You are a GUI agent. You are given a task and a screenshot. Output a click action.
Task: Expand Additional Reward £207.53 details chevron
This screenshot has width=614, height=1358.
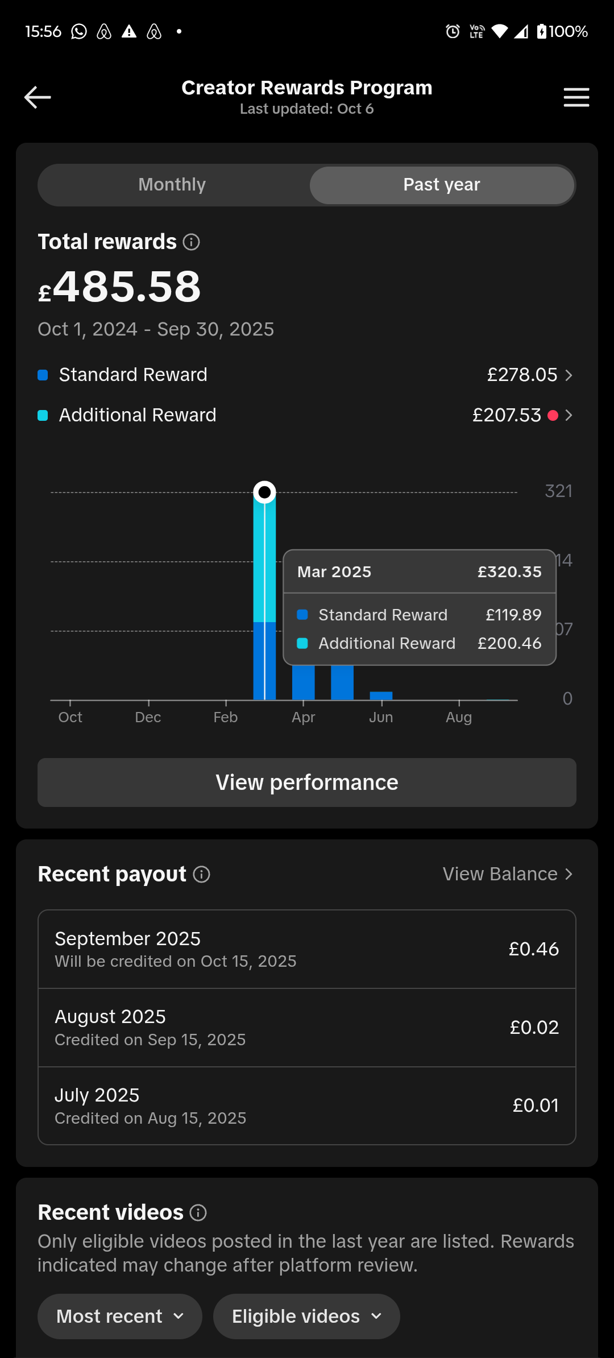(x=569, y=416)
